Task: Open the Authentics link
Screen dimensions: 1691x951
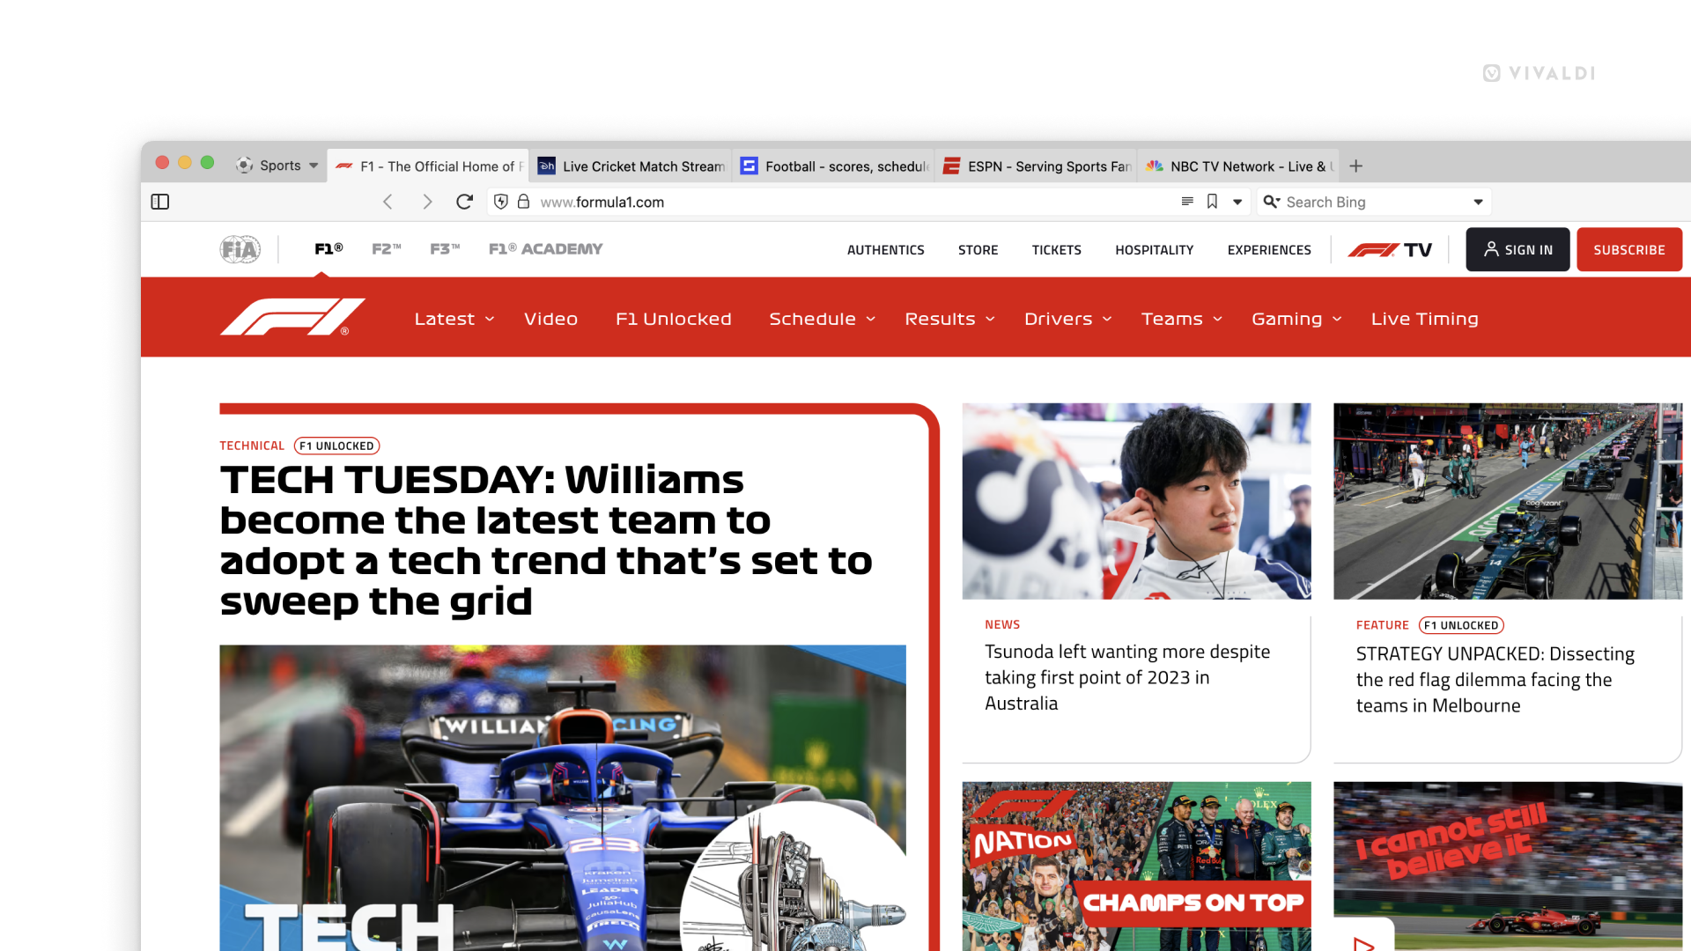Action: click(x=886, y=250)
